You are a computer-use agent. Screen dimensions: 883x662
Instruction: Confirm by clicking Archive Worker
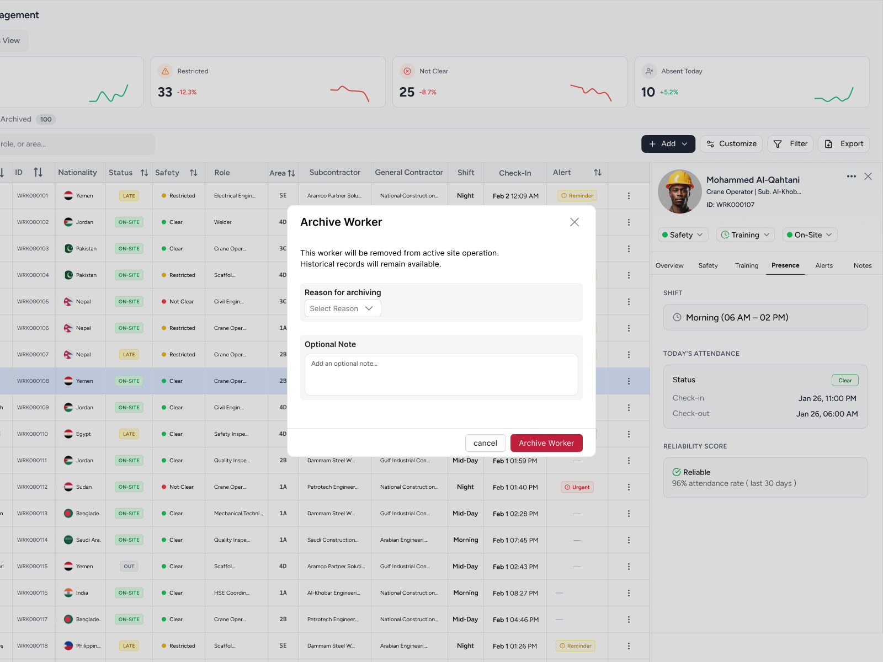tap(546, 442)
